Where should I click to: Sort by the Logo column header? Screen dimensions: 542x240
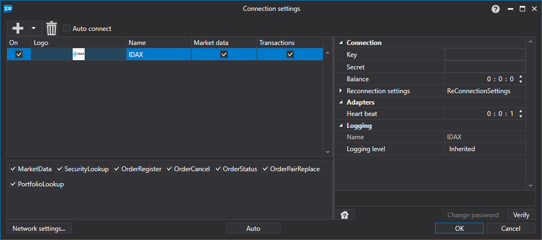point(79,43)
